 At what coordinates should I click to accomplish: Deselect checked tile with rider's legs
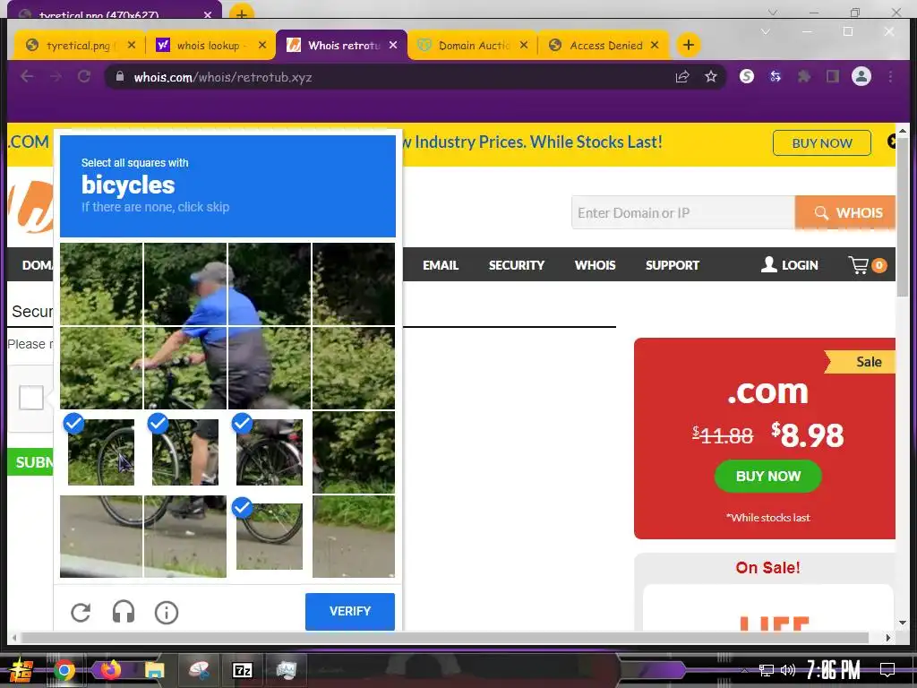click(185, 452)
